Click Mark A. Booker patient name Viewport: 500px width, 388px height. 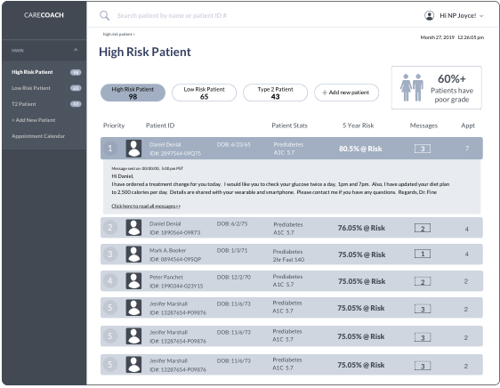point(168,250)
